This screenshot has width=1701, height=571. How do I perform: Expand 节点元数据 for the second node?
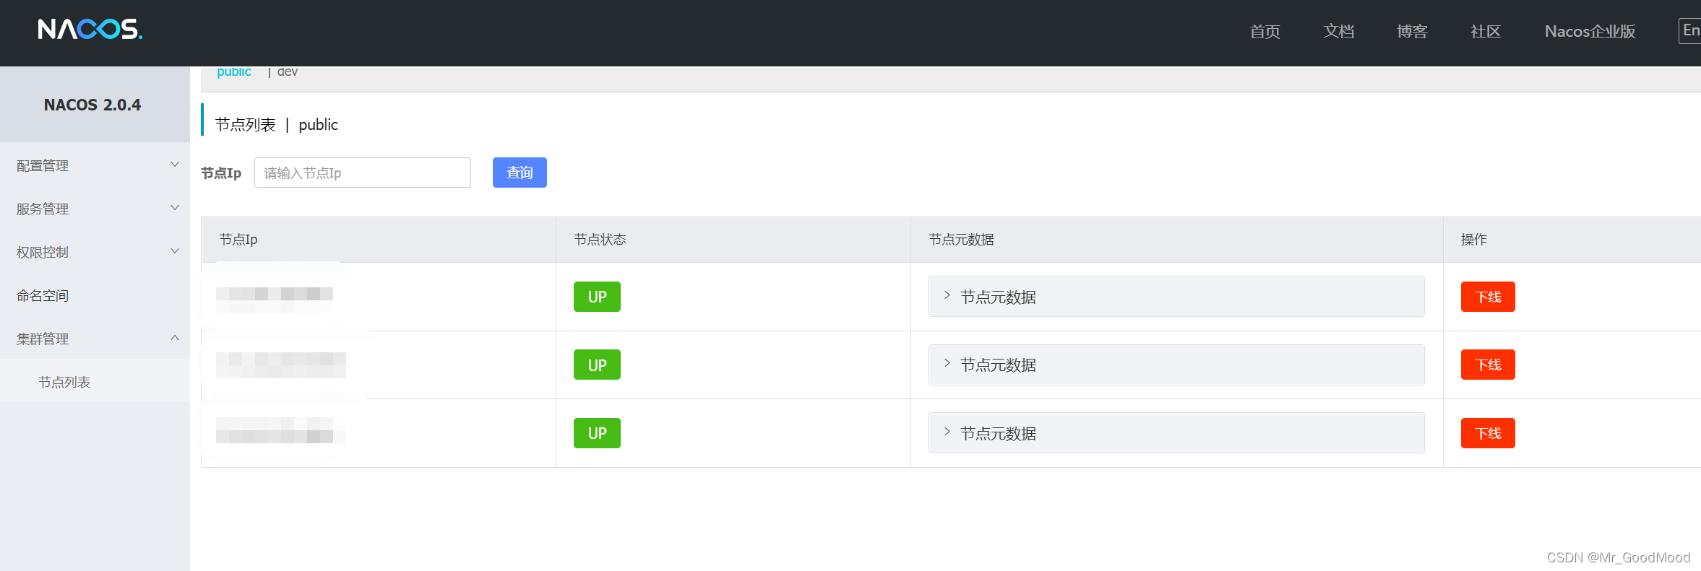[x=997, y=365]
